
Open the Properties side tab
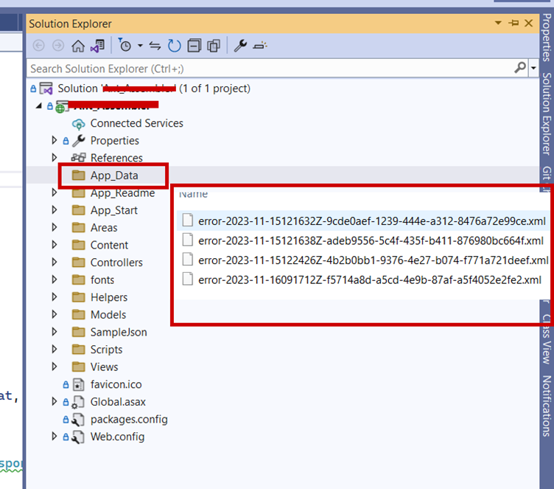pos(546,41)
